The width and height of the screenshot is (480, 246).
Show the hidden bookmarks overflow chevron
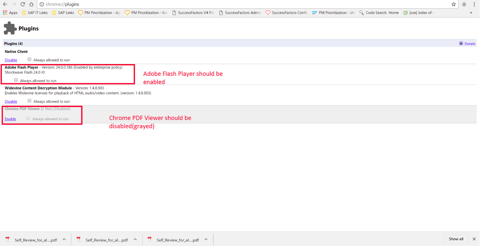pos(471,13)
